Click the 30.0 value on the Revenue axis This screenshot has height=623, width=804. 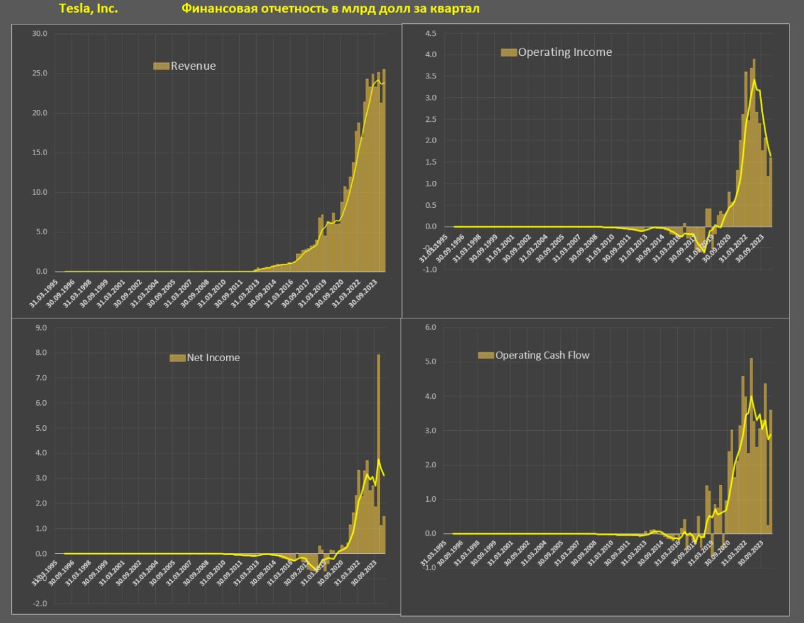(x=40, y=33)
